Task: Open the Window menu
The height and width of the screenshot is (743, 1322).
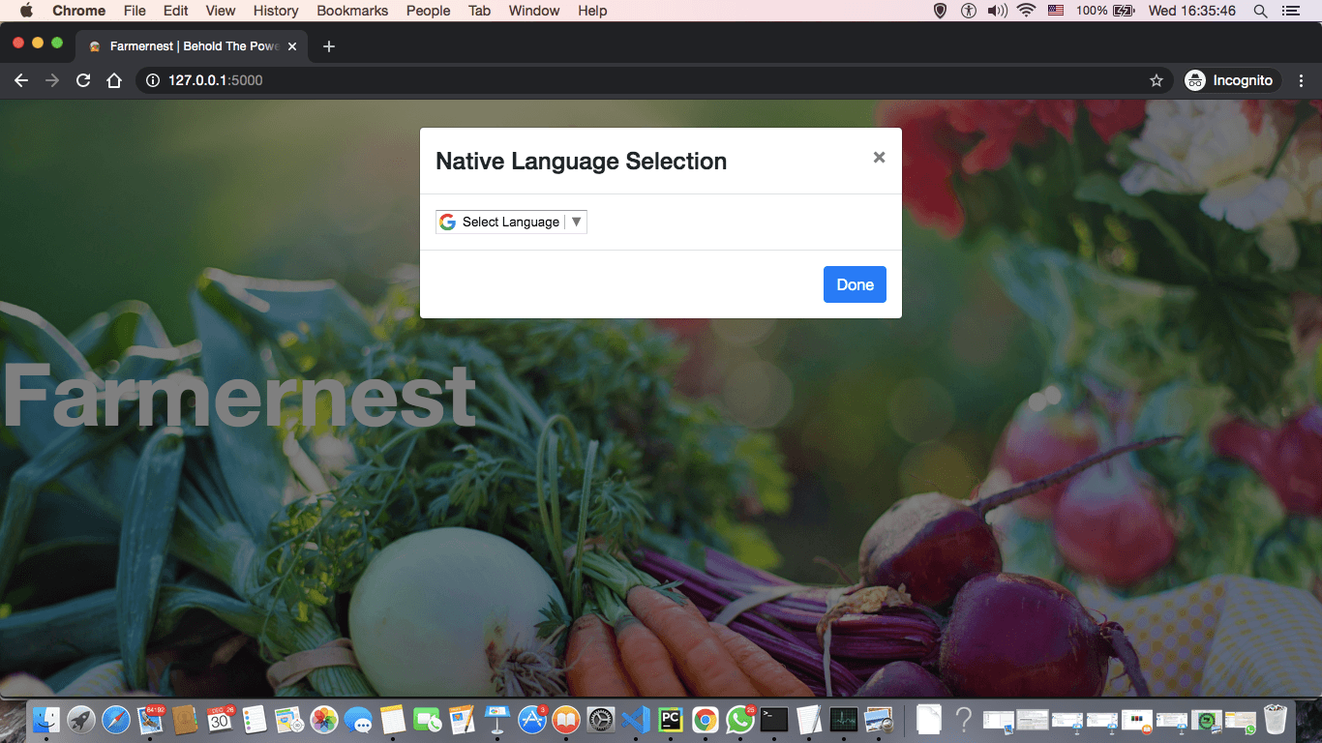Action: [x=534, y=11]
